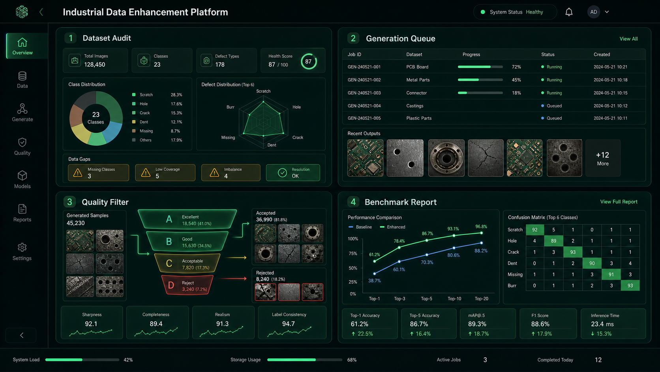Screen dimensions: 660x372
Task: Click the Classes card icon
Action: [x=144, y=60]
